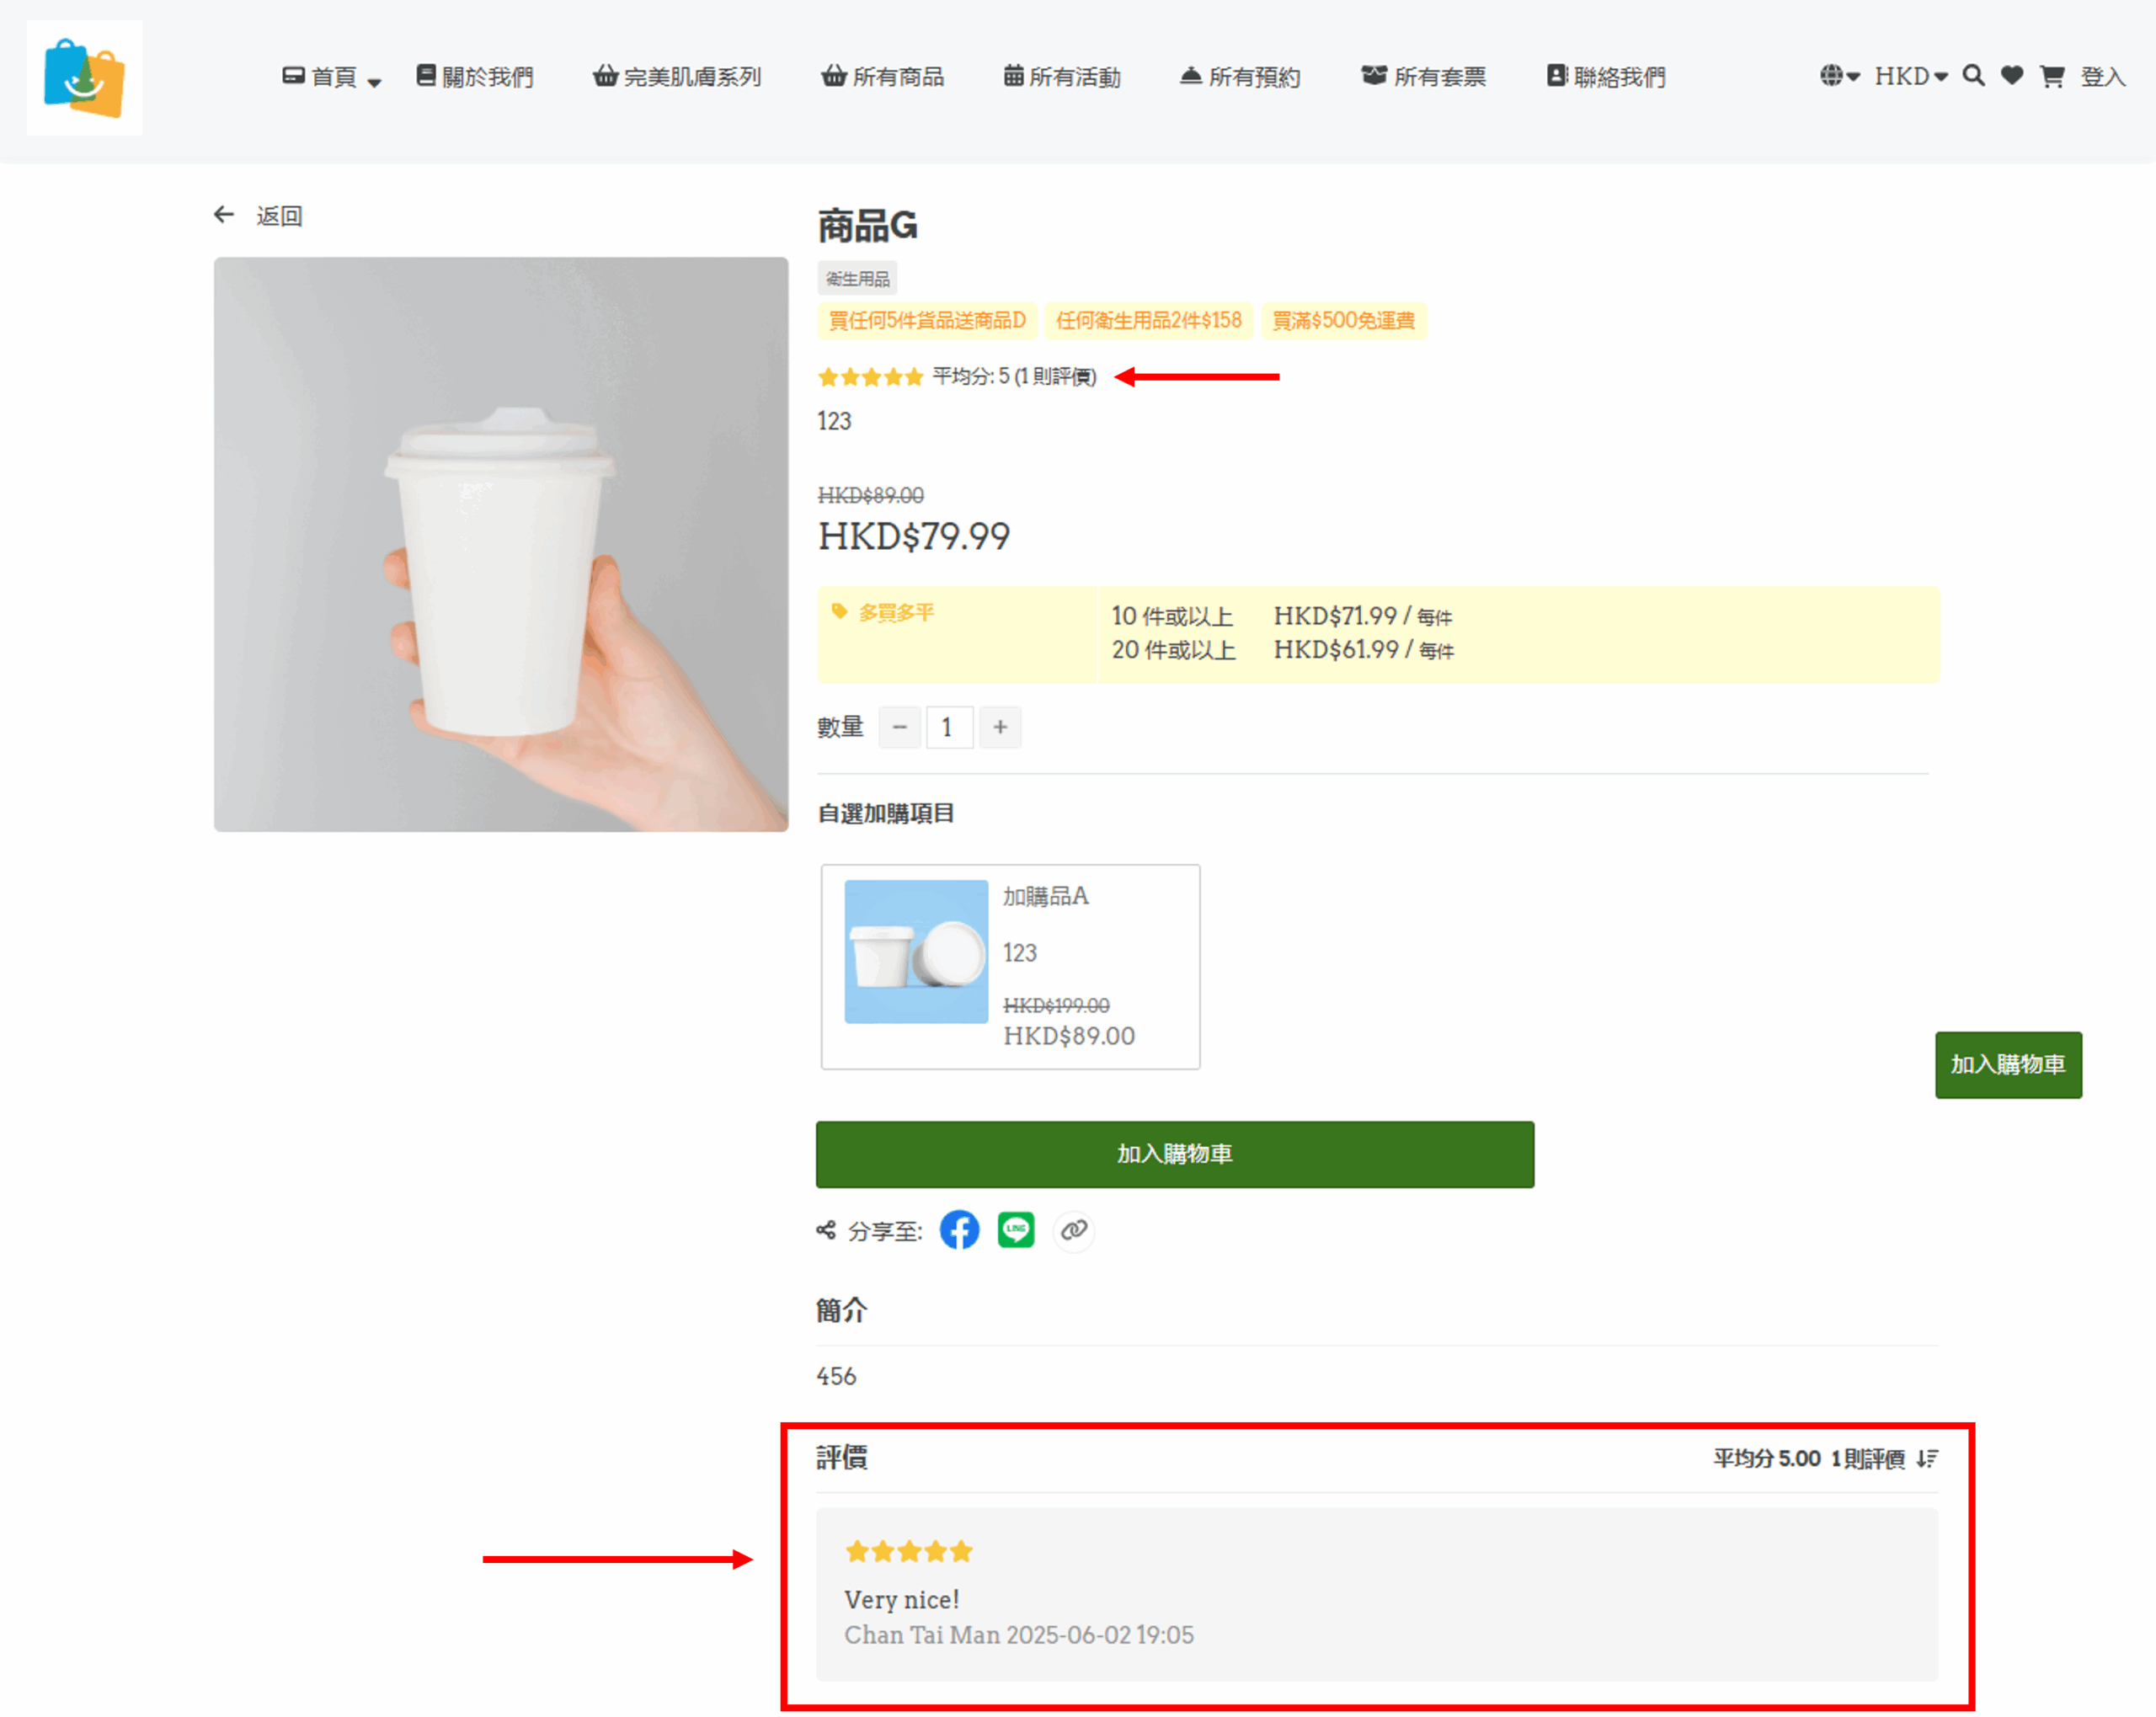
Task: Share product on Facebook
Action: 959,1230
